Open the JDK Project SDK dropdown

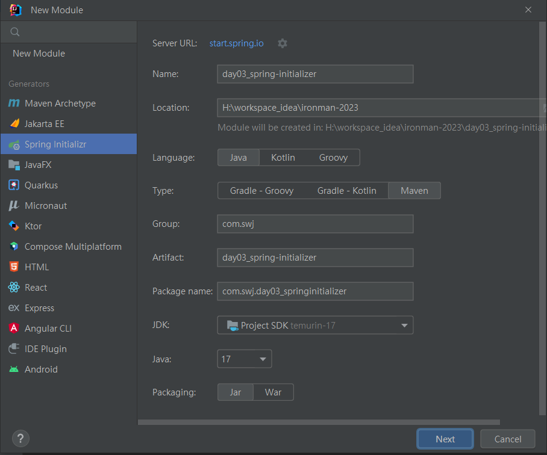(x=315, y=325)
